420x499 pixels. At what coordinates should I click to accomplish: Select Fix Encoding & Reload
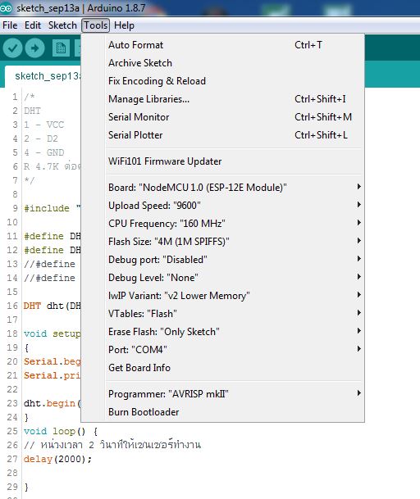(x=235, y=81)
